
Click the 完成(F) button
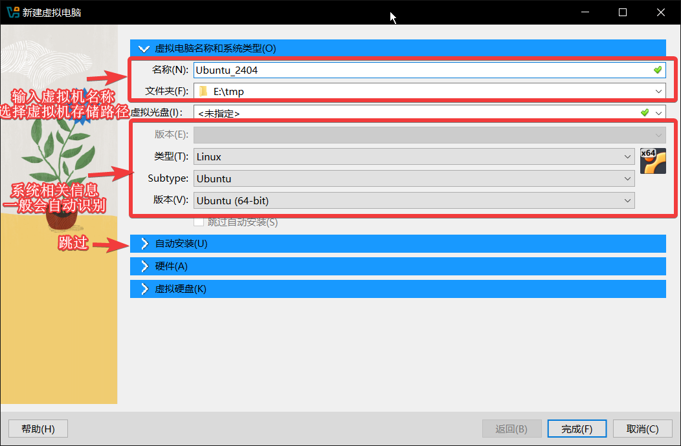[577, 429]
